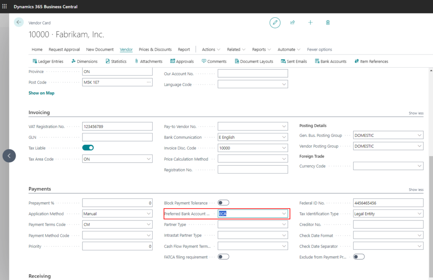Open Post Code lookup ellipsis
The width and height of the screenshot is (433, 280).
tap(148, 82)
